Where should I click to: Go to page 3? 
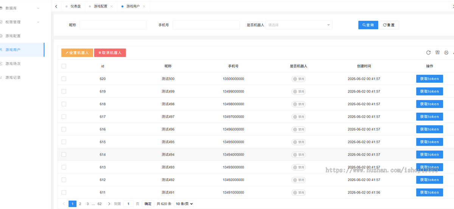coord(87,204)
